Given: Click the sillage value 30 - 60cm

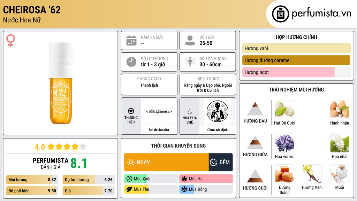Looking at the screenshot, I should [x=211, y=65].
